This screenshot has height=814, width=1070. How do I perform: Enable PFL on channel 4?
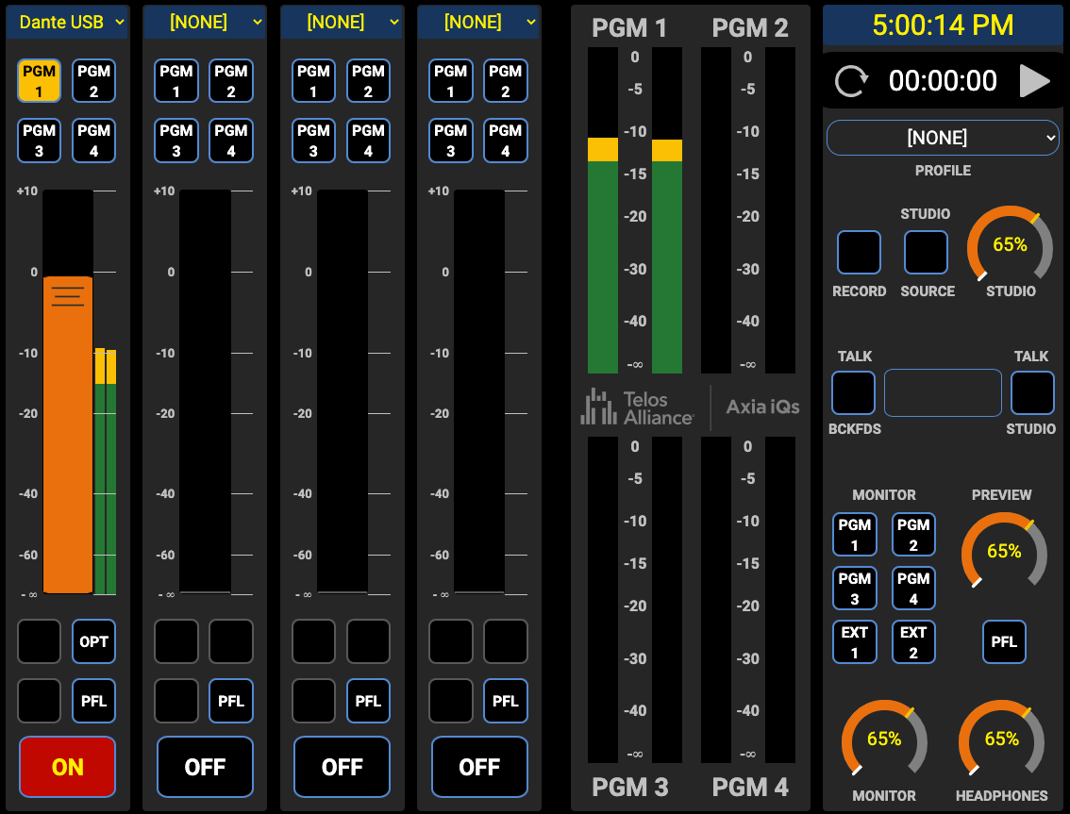click(505, 701)
